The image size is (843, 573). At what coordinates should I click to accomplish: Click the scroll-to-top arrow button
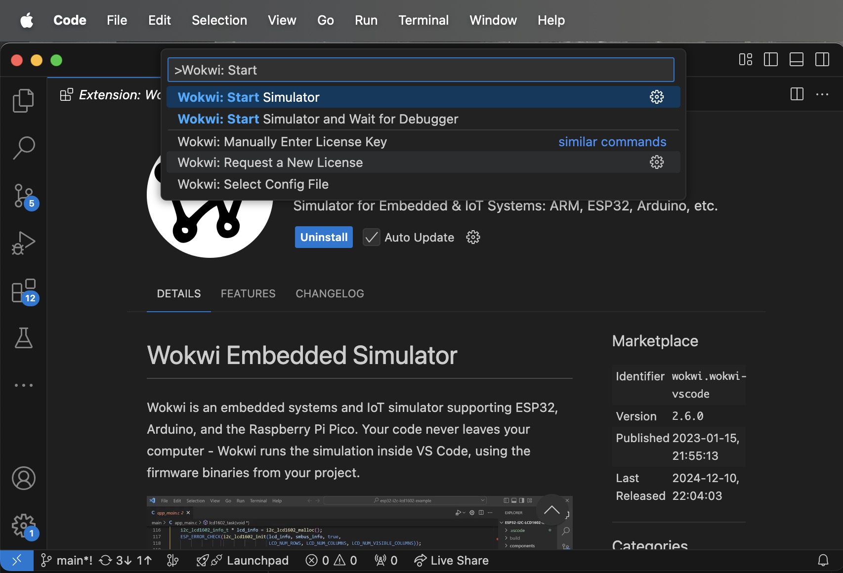point(551,510)
